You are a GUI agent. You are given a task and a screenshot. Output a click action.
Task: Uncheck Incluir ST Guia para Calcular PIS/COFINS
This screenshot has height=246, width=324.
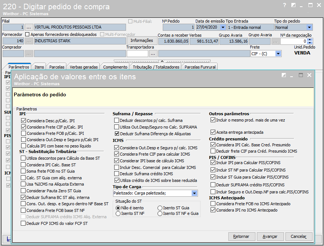(213, 177)
